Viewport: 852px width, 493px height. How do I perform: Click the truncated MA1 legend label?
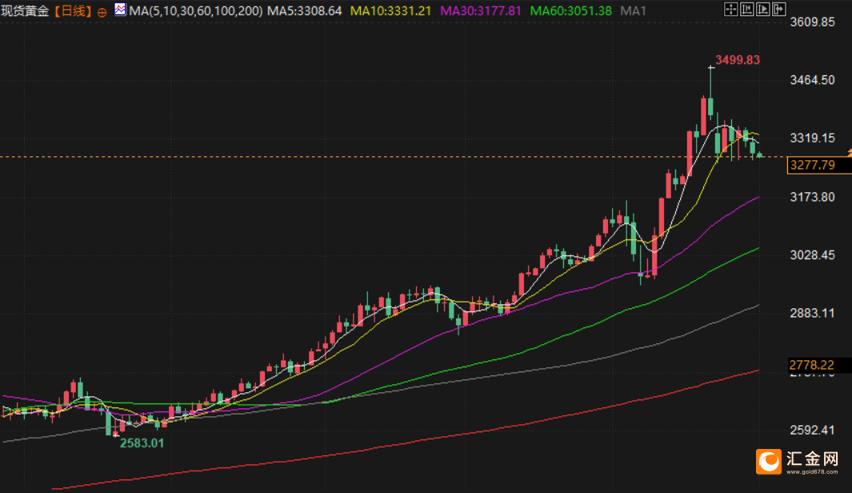click(633, 11)
